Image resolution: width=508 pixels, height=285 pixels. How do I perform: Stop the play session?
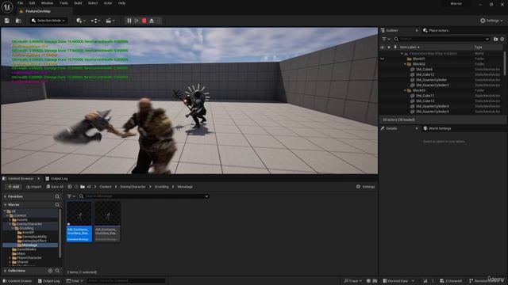tap(144, 21)
